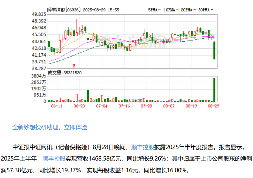Click the 07-28 date axis label
The image size is (253, 178).
click(146, 106)
